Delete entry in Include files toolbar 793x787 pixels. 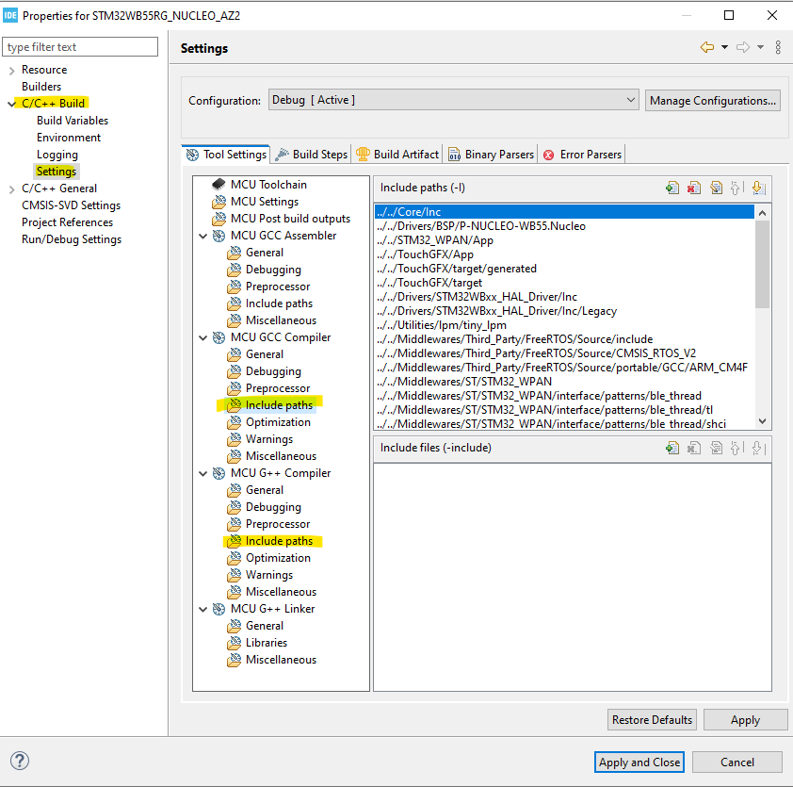click(694, 448)
